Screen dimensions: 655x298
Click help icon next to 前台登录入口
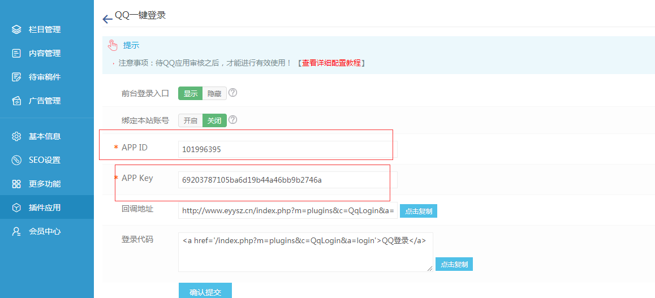click(x=232, y=93)
